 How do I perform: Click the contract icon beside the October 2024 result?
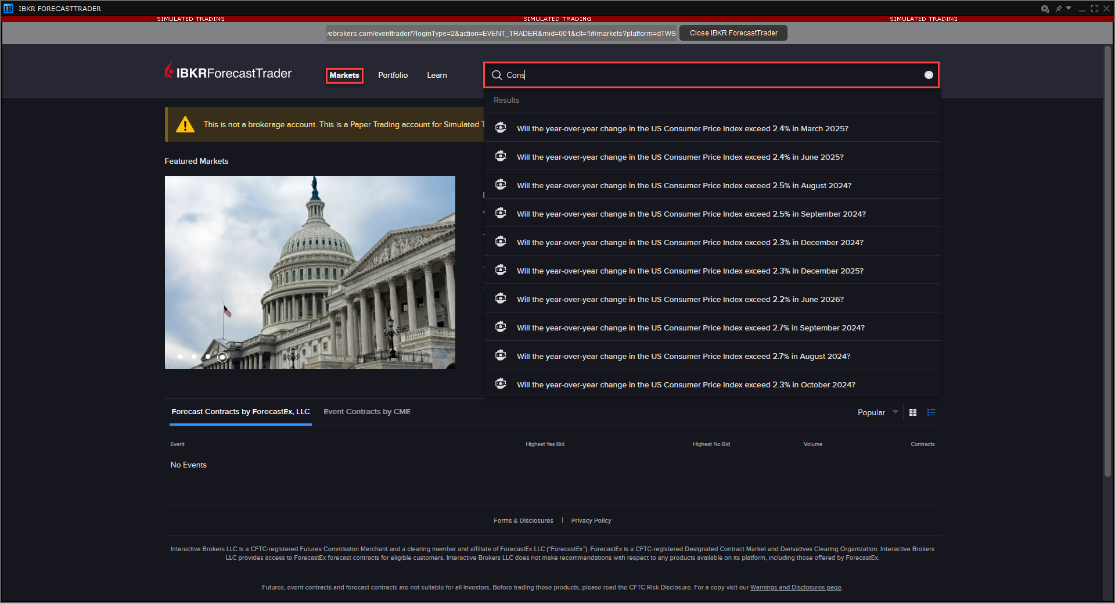pyautogui.click(x=501, y=384)
